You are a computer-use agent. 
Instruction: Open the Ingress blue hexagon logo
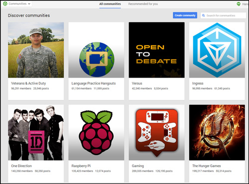click(x=217, y=50)
